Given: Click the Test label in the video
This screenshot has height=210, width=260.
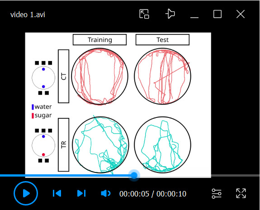Looking at the screenshot, I should pos(162,40).
